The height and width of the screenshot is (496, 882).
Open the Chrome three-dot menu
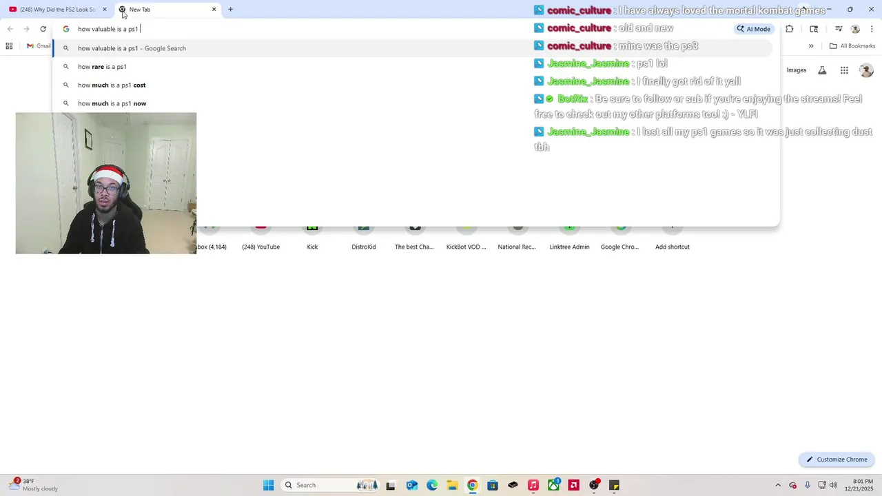pyautogui.click(x=872, y=29)
